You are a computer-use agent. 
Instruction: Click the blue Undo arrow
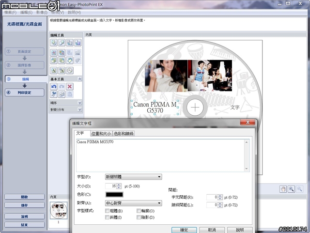pyautogui.click(x=54, y=86)
